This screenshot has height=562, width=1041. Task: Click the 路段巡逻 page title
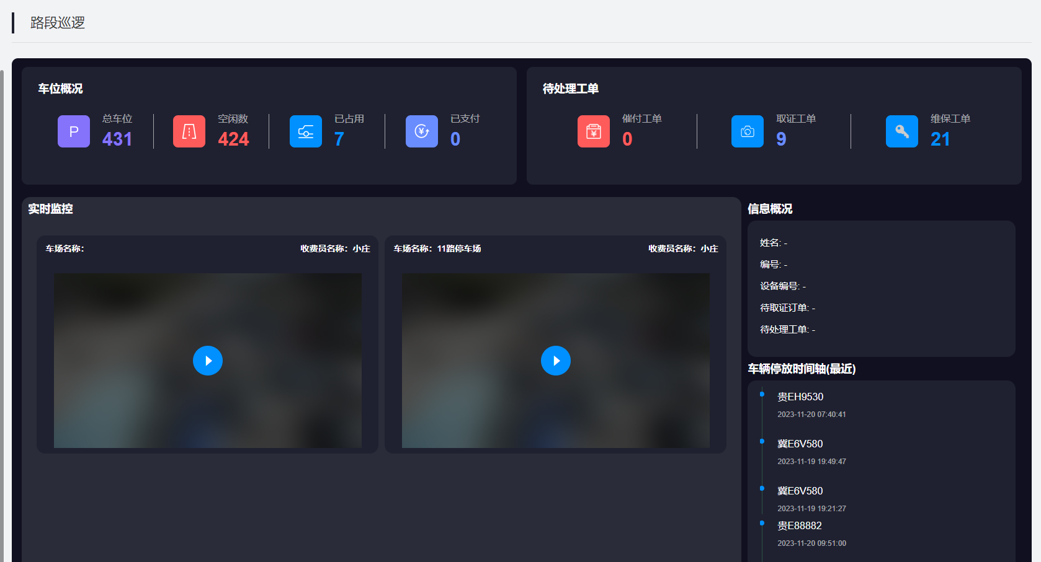58,23
